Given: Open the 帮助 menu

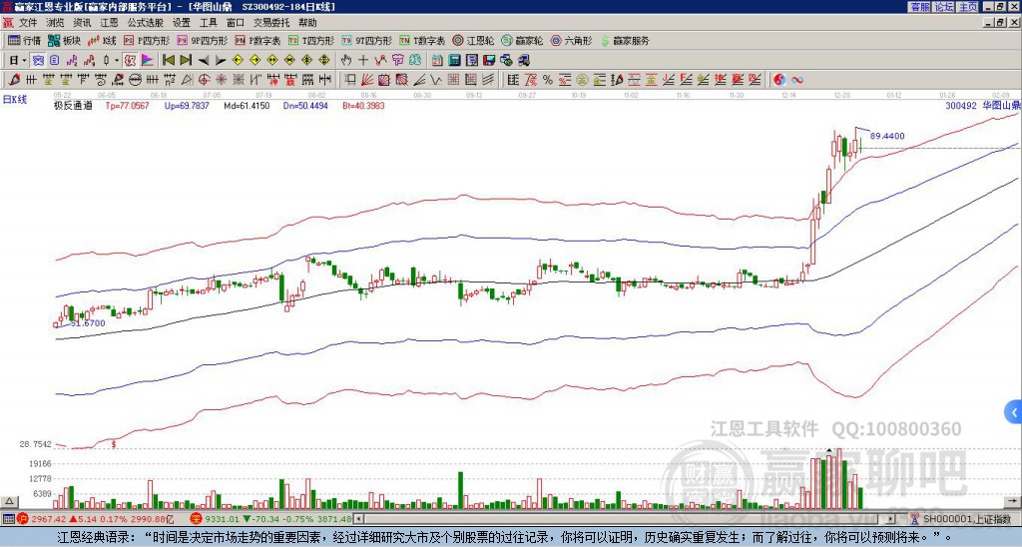Looking at the screenshot, I should pyautogui.click(x=307, y=23).
